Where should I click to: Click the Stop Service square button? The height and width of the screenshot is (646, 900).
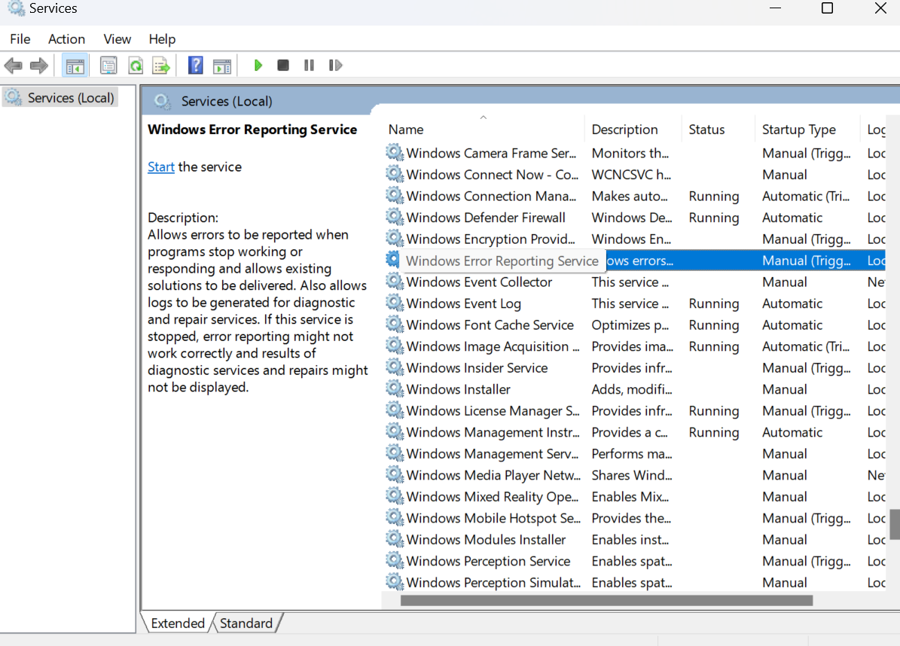[283, 66]
